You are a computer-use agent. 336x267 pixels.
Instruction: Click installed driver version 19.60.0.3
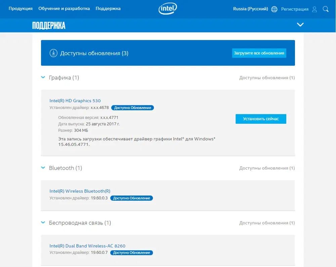(x=99, y=198)
